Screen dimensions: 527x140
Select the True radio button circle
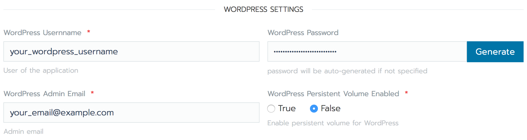[271, 109]
